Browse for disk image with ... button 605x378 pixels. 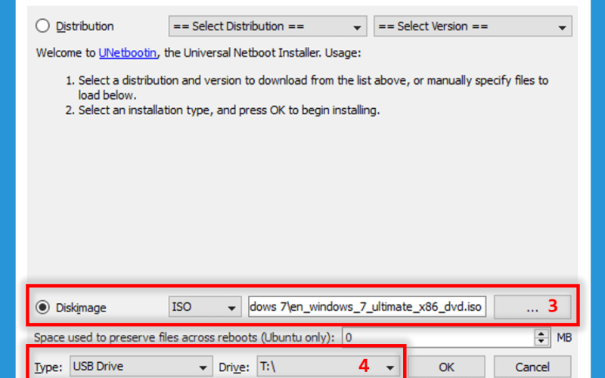532,307
